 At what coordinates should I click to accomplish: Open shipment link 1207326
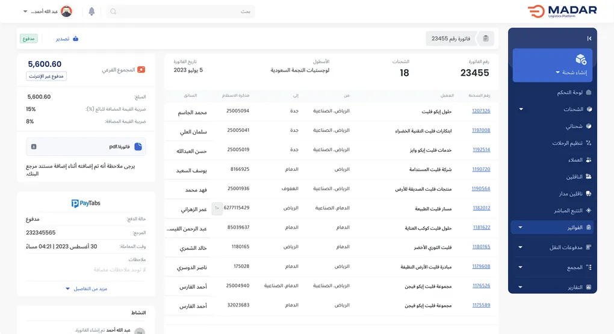480,111
